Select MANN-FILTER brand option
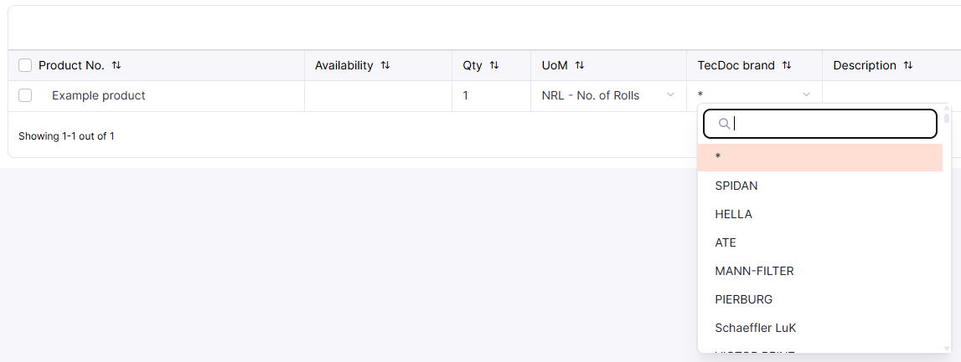961x362 pixels. click(x=754, y=271)
